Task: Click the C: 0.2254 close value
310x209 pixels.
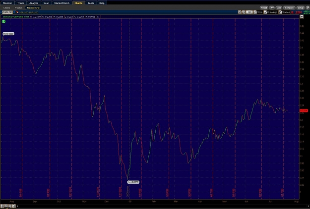Action: [79, 17]
